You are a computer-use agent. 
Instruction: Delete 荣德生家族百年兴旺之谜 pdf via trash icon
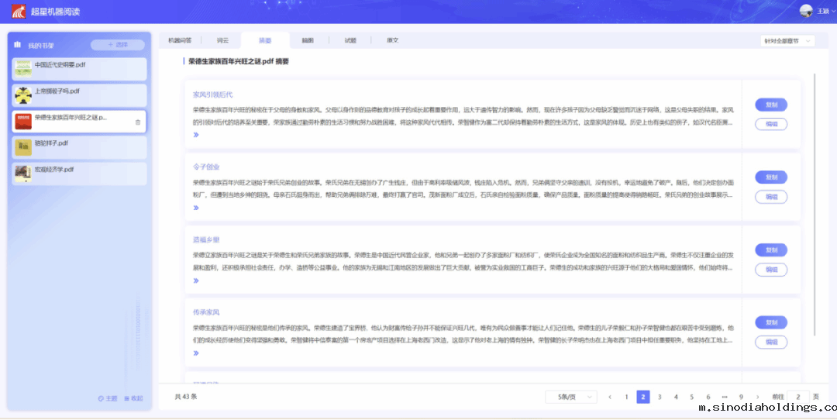point(138,122)
